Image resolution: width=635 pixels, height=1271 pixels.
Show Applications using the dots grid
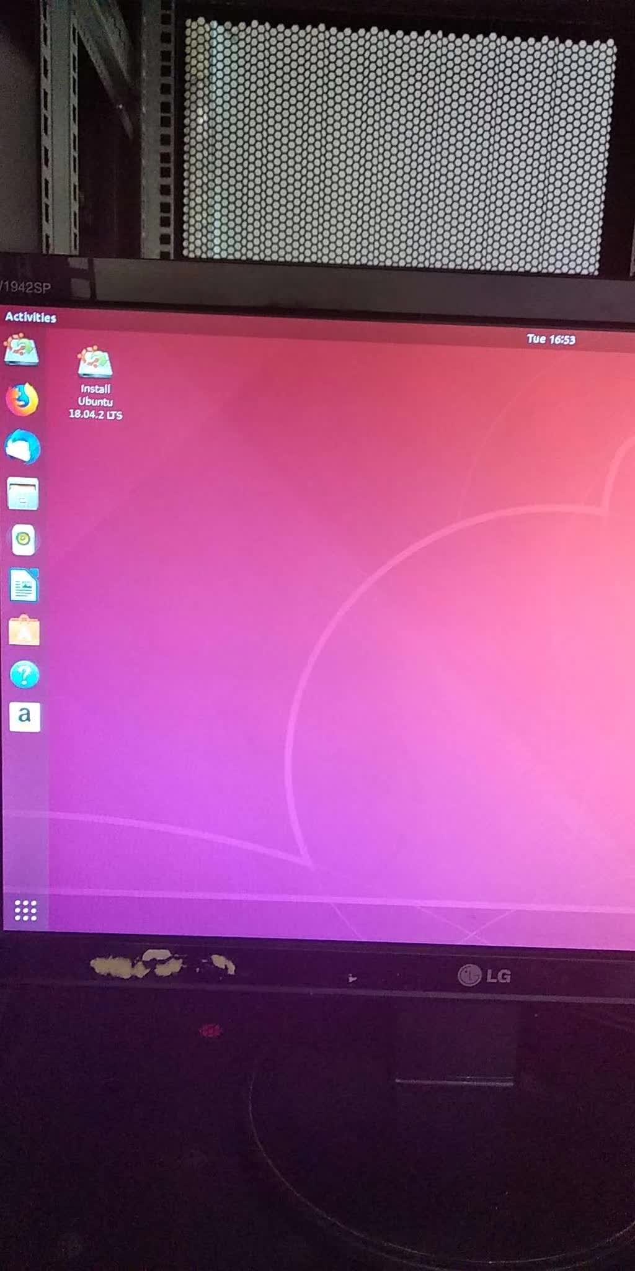click(x=25, y=910)
